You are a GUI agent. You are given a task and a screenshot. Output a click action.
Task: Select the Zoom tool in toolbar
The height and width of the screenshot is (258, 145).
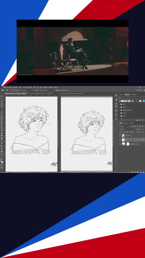2,154
